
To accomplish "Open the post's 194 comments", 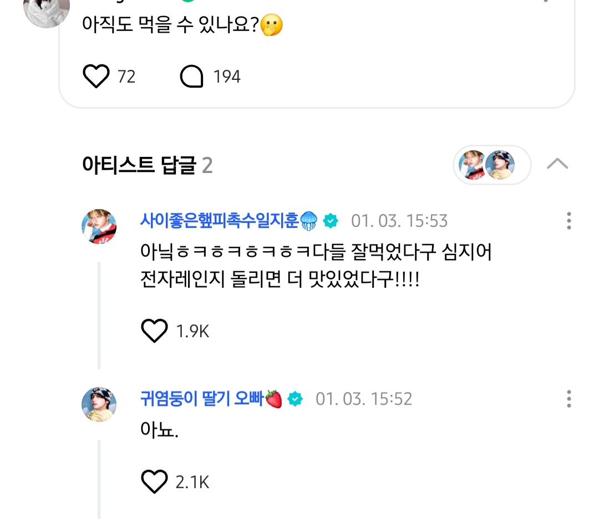I will point(192,76).
